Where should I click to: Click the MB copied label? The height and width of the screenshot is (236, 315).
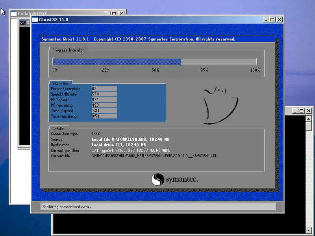[x=59, y=100]
